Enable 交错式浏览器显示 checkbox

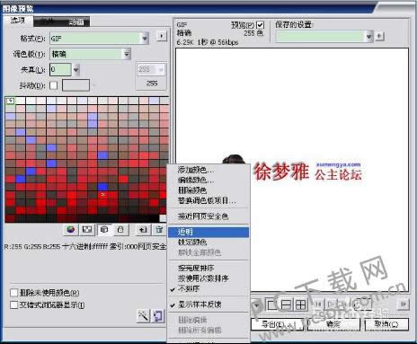pos(13,304)
